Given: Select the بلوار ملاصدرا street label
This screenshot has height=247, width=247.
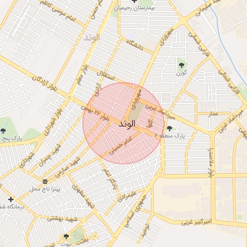Looking at the screenshot, I should [211, 163].
